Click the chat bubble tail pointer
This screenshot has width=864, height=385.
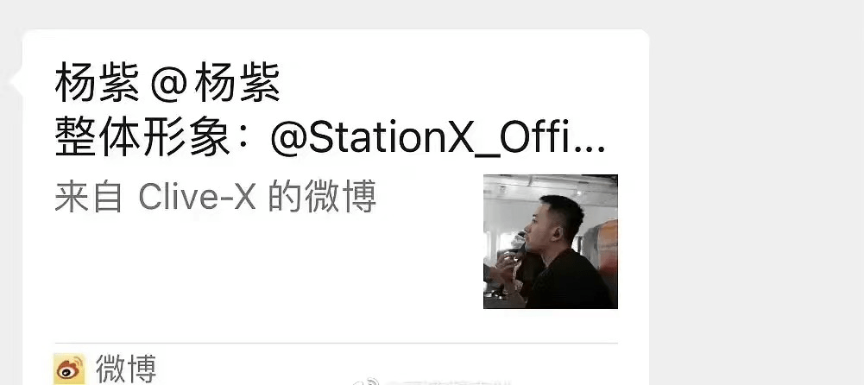(x=16, y=81)
